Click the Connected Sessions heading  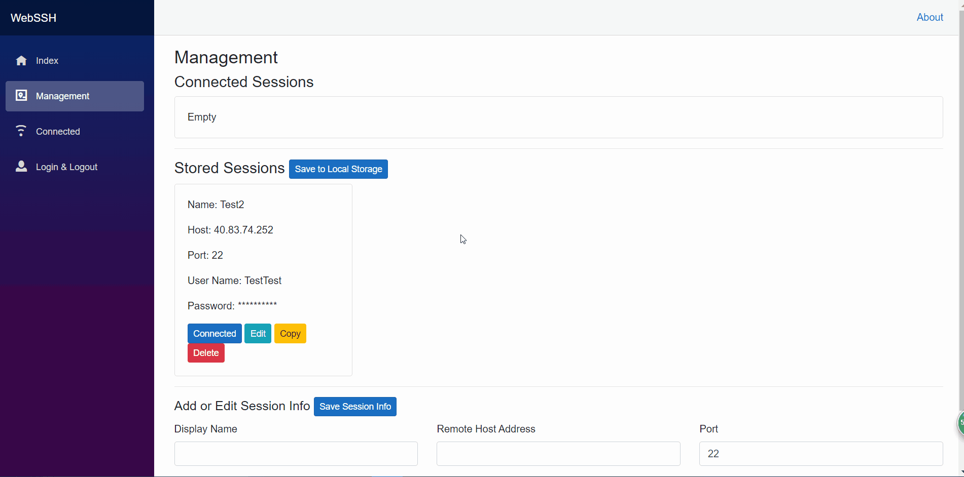(244, 82)
